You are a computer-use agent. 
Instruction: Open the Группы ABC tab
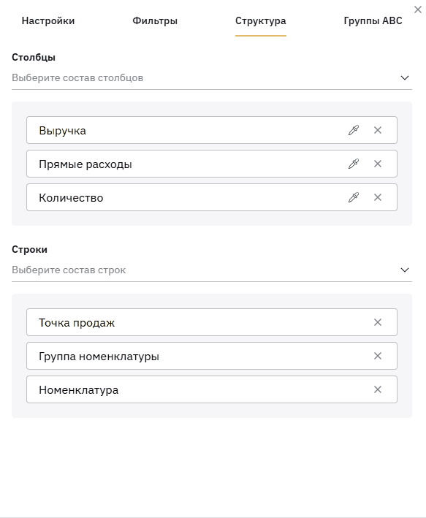click(x=373, y=20)
